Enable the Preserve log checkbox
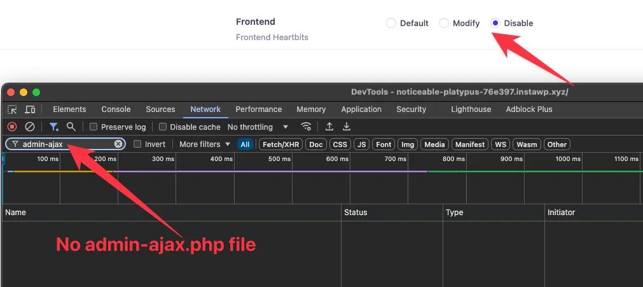This screenshot has height=287, width=643. click(93, 127)
